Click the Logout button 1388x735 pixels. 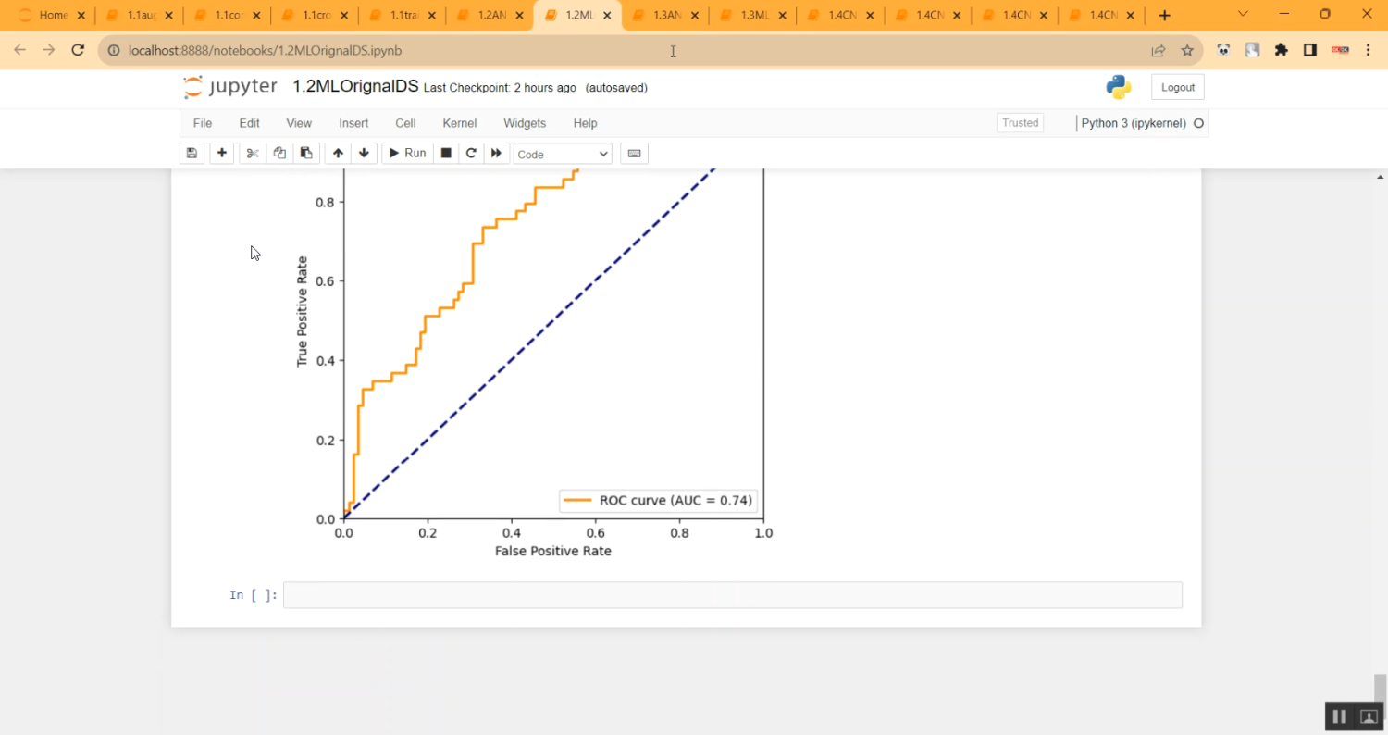1177,87
